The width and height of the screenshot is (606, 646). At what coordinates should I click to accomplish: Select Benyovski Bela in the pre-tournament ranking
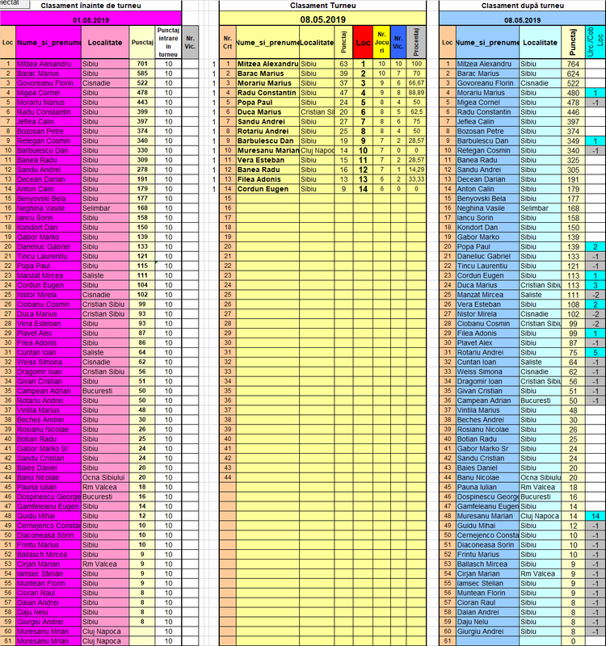pos(48,199)
